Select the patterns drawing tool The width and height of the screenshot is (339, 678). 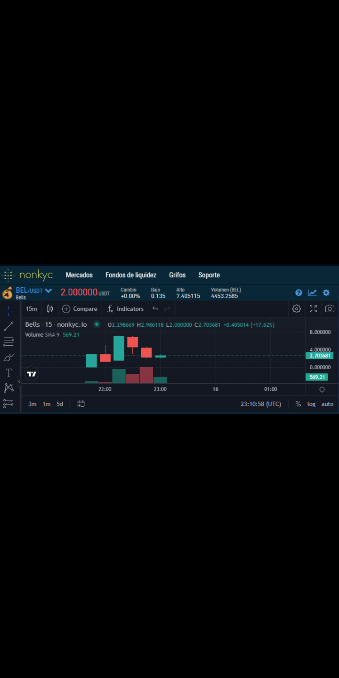[x=8, y=388]
